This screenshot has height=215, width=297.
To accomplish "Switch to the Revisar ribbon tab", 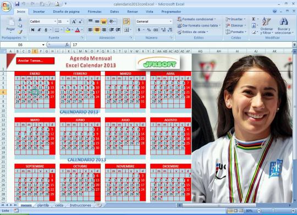I will tap(133, 12).
